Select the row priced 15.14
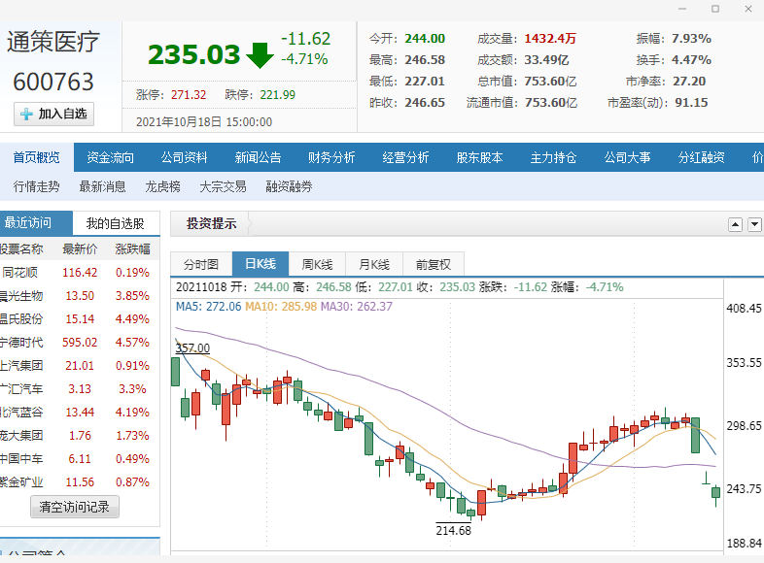The height and width of the screenshot is (563, 764). 80,319
